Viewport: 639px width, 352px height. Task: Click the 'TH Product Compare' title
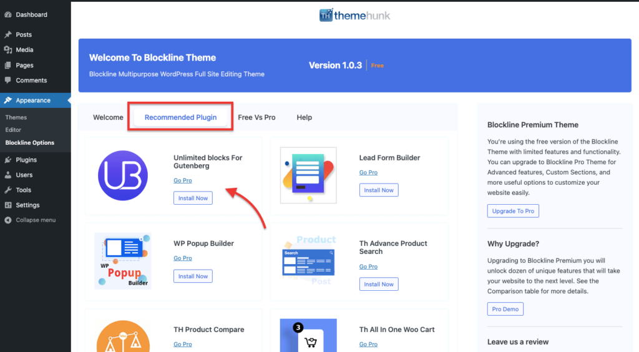pos(208,330)
